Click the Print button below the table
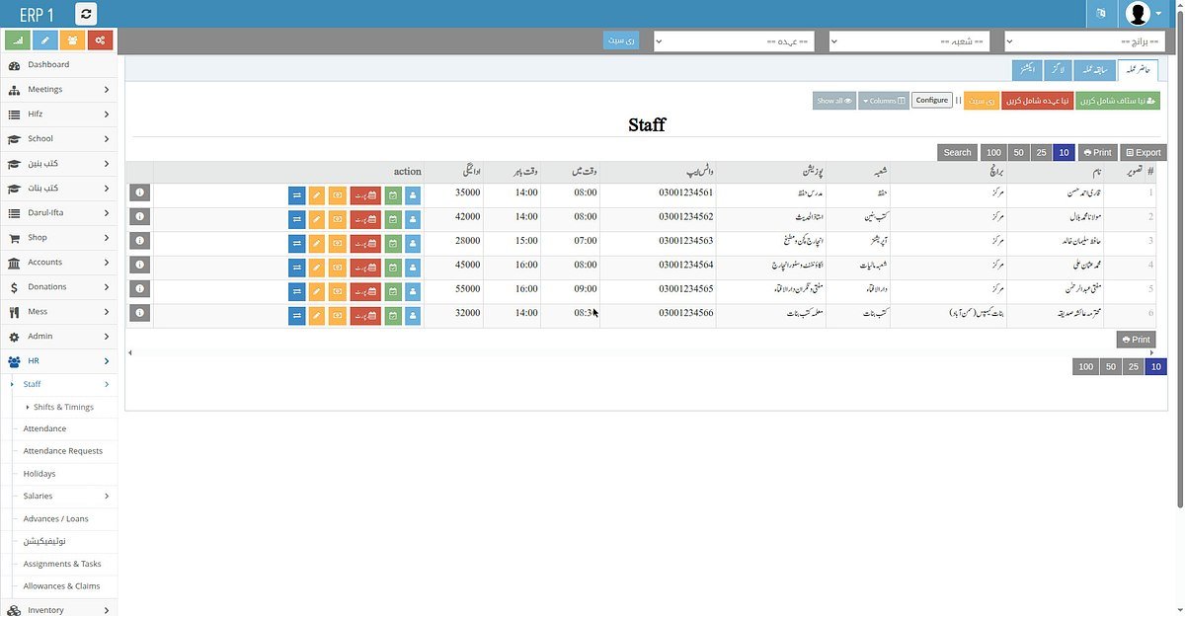This screenshot has height=617, width=1185. [1136, 340]
